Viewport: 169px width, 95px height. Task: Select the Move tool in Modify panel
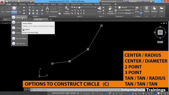click(x=30, y=7)
